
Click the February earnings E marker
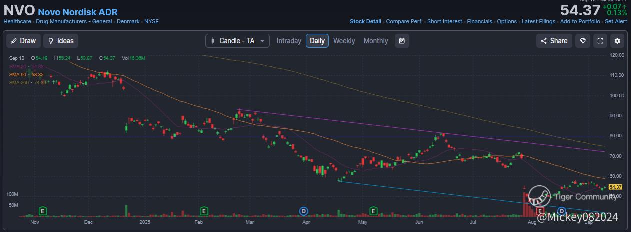point(204,211)
